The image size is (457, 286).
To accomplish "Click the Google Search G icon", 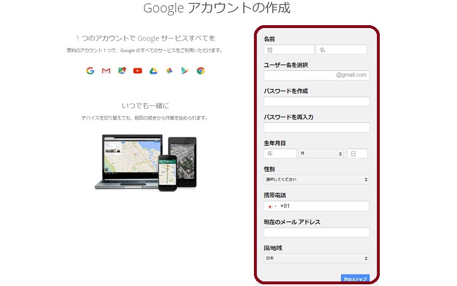I will pos(90,70).
